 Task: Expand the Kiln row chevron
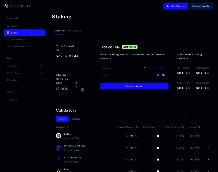pos(208,171)
